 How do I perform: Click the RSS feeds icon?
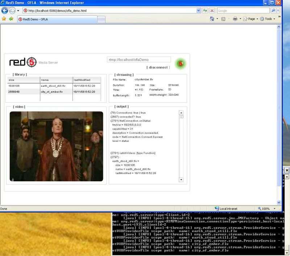coord(223,19)
